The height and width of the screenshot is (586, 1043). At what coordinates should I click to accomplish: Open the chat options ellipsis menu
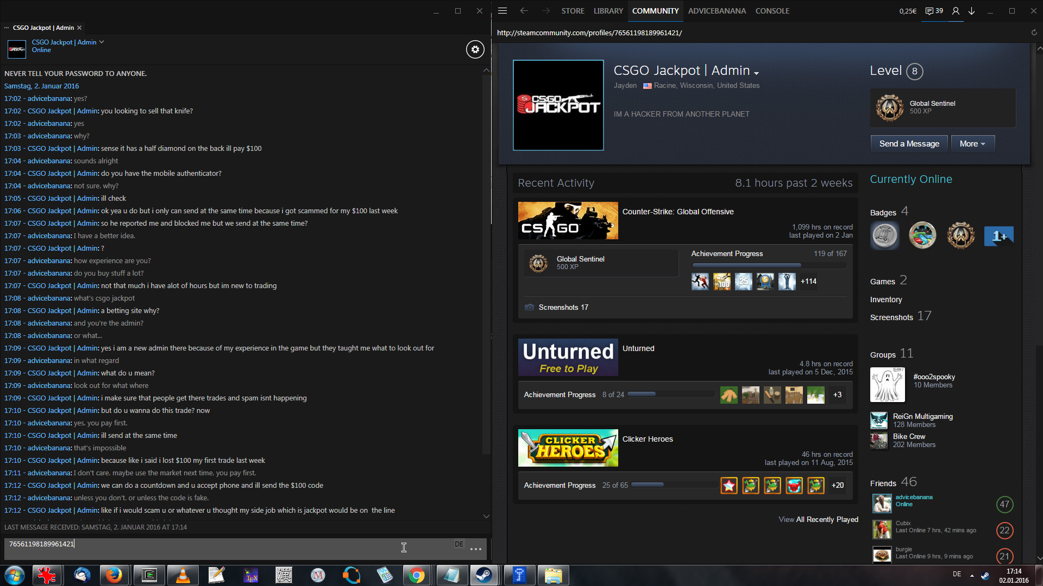pyautogui.click(x=476, y=549)
